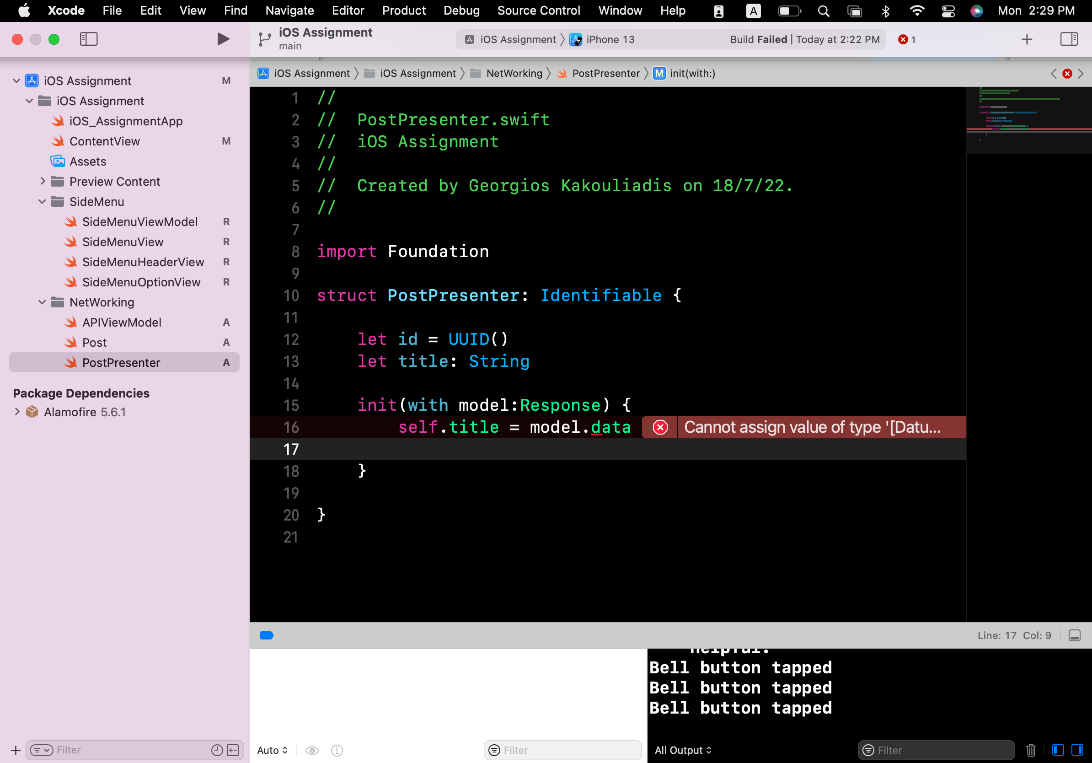Click the Siri icon in menu bar
The width and height of the screenshot is (1092, 763).
[976, 11]
